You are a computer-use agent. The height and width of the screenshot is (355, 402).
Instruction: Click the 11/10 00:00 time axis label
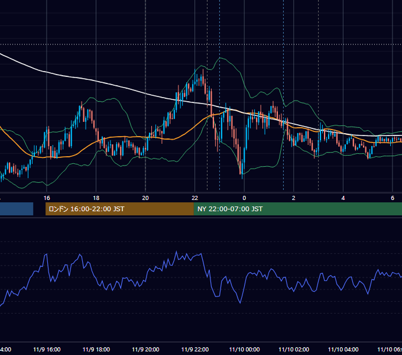244,350
